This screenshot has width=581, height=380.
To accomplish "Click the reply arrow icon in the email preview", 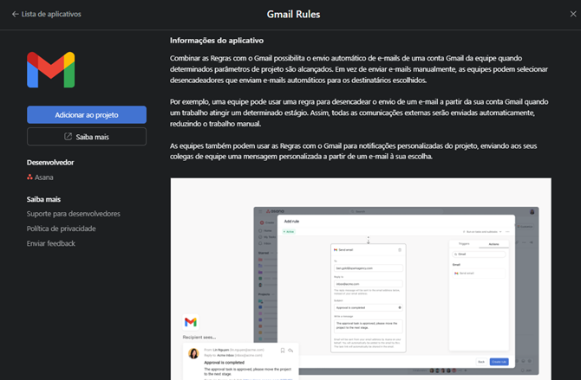I will click(291, 351).
